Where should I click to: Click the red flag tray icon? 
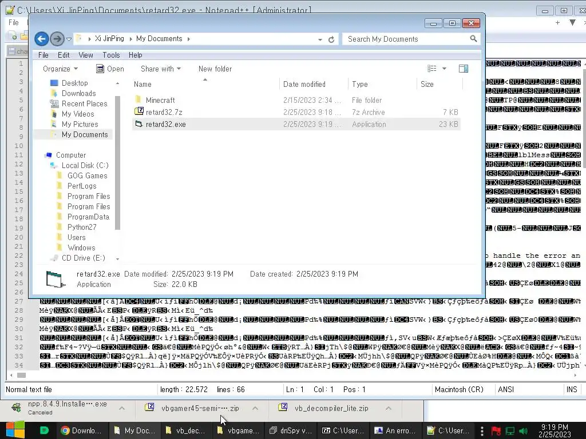[496, 431]
